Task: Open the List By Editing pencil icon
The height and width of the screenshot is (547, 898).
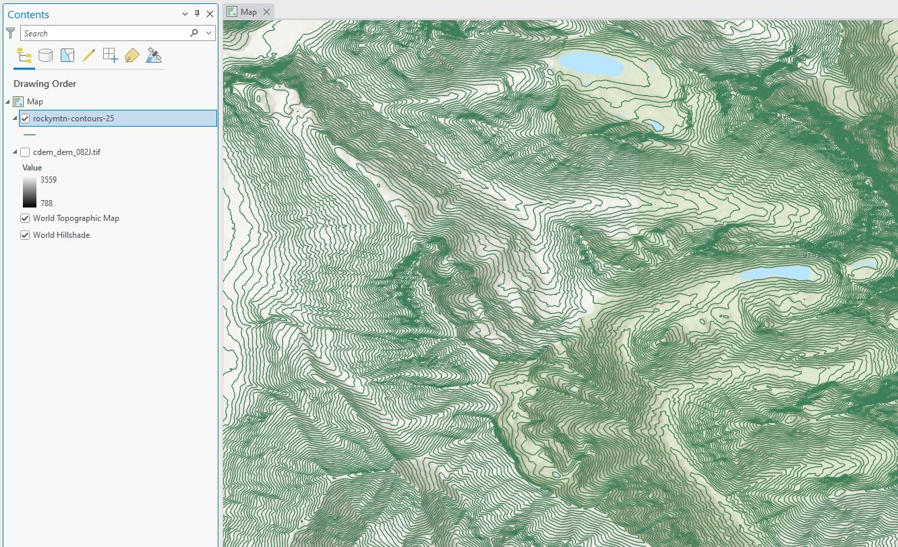Action: coord(88,55)
